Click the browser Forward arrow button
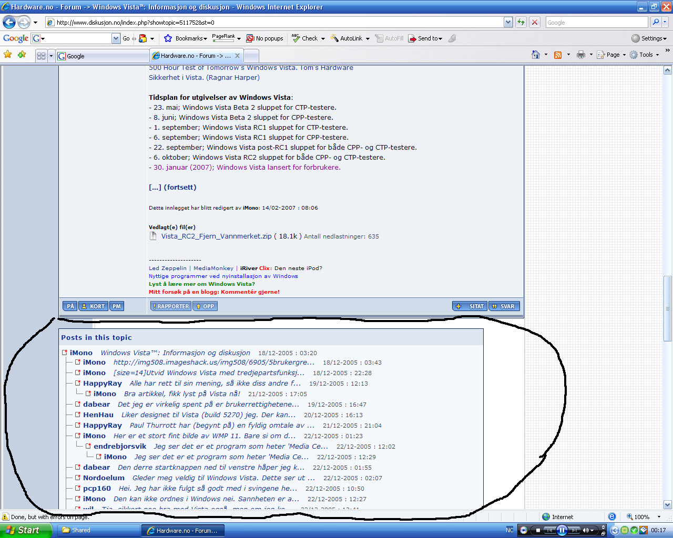Image resolution: width=673 pixels, height=538 pixels. 24,22
